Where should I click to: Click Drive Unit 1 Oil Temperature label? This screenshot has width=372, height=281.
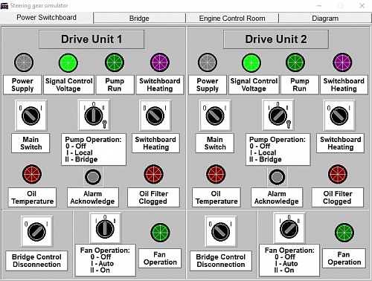pyautogui.click(x=32, y=198)
